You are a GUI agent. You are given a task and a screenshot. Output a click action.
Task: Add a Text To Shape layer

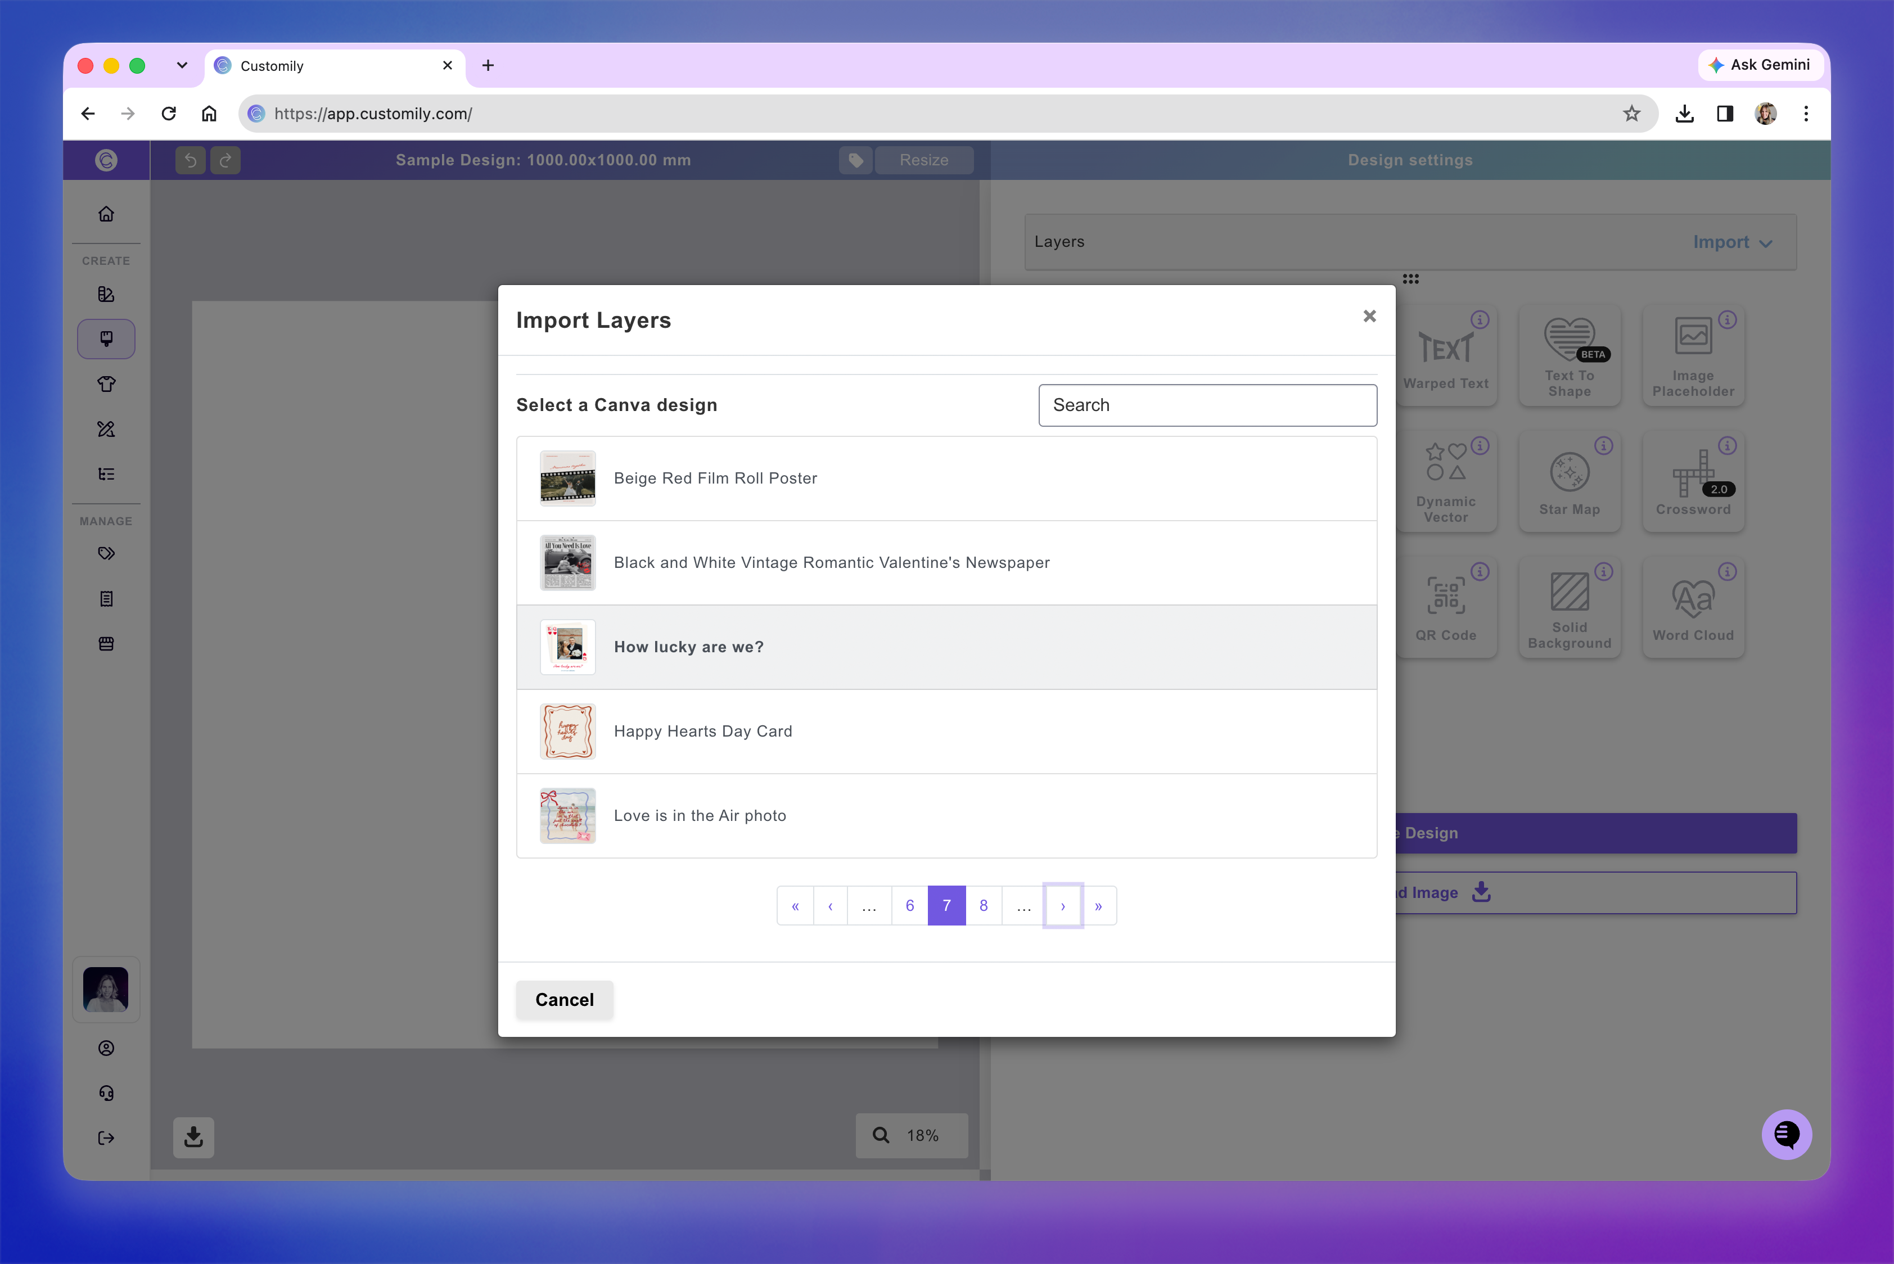[1569, 355]
